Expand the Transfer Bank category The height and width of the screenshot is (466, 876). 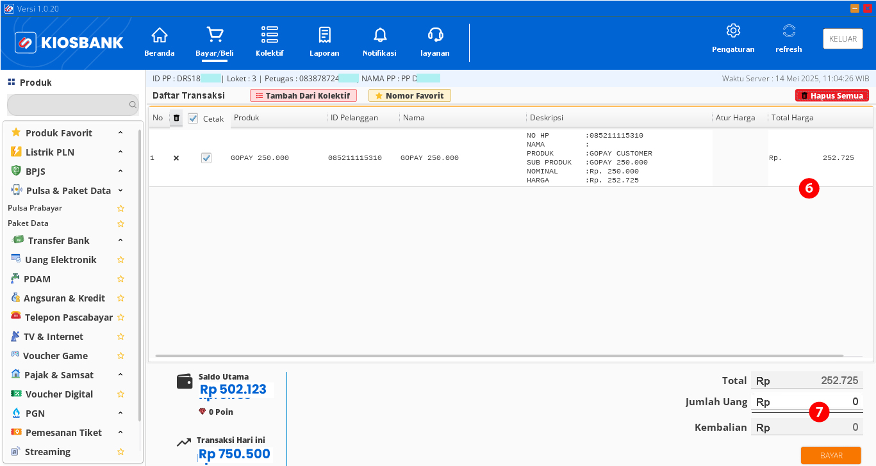(x=120, y=241)
